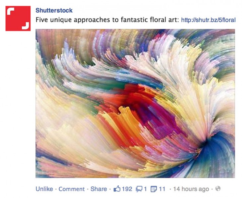Screen dimensions: 242x198
Task: Click the globe public audience icon
Action: click(218, 188)
